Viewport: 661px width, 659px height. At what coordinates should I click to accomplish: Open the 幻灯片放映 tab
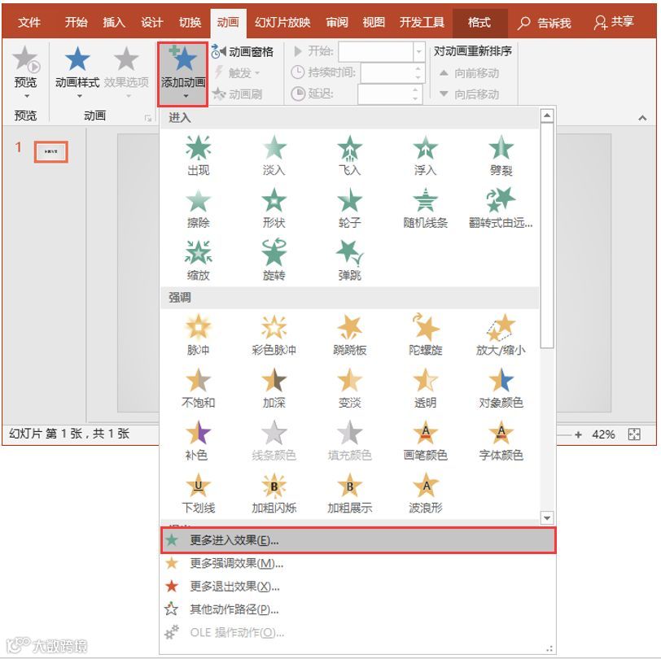[282, 22]
